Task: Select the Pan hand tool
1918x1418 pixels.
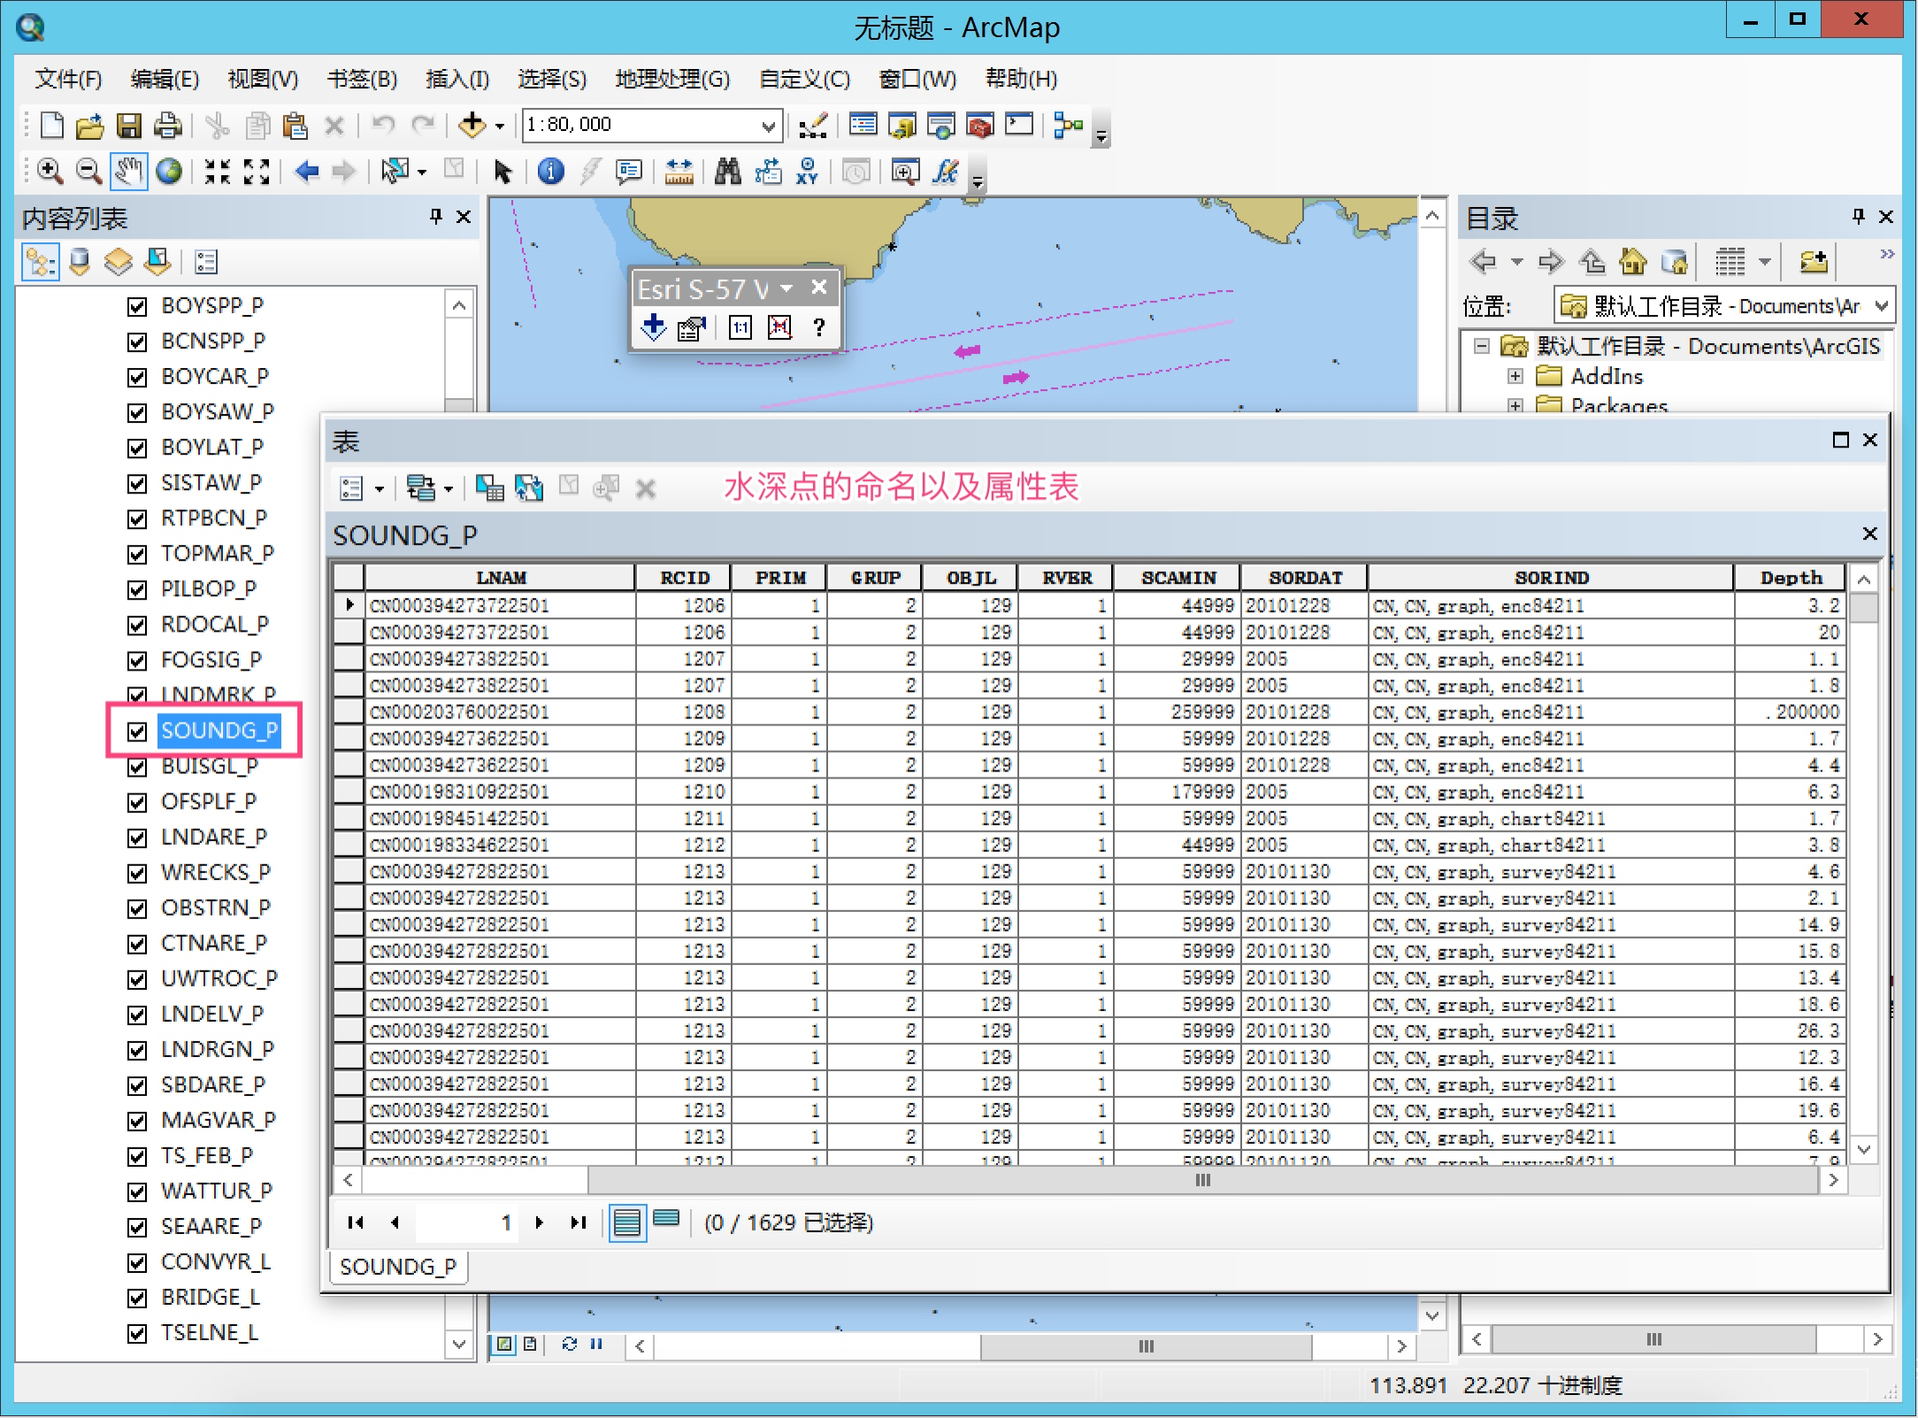Action: click(128, 171)
